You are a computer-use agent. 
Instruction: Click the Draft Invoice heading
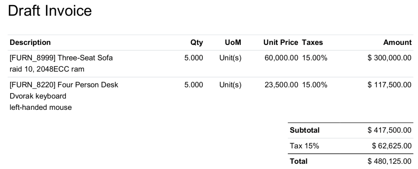pos(50,11)
